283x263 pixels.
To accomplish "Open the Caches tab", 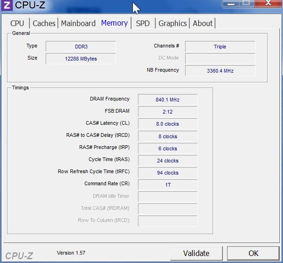I will tap(44, 23).
